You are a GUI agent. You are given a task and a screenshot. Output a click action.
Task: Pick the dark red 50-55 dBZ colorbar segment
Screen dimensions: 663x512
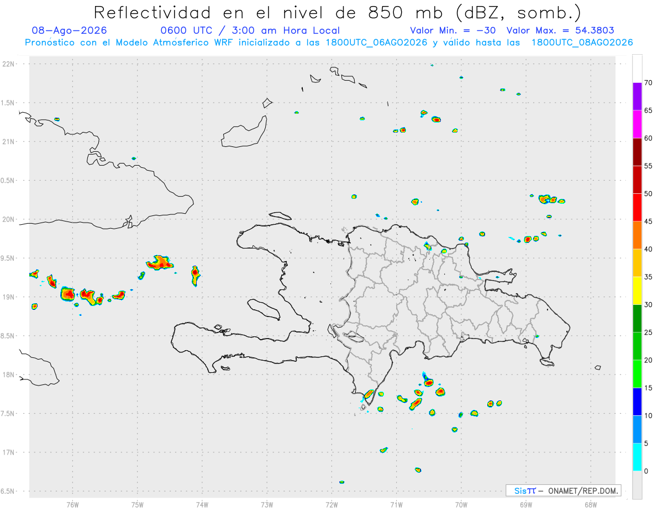pos(637,180)
